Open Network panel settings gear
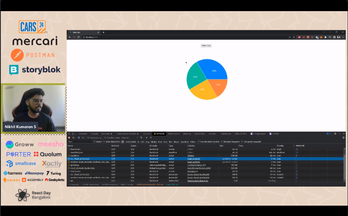The width and height of the screenshot is (348, 216). (344, 138)
